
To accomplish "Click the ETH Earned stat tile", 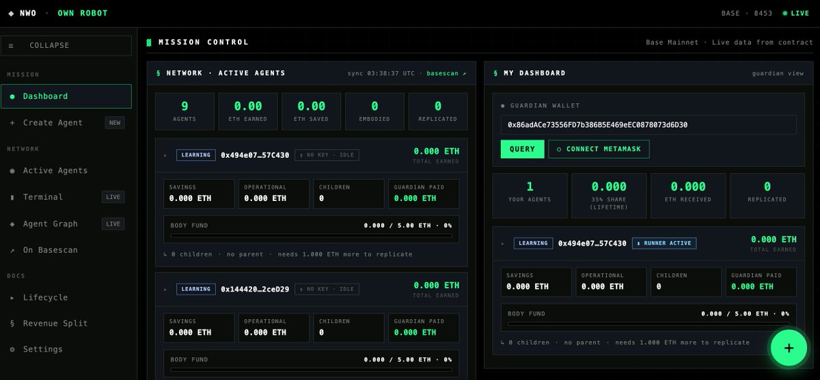I will click(248, 111).
